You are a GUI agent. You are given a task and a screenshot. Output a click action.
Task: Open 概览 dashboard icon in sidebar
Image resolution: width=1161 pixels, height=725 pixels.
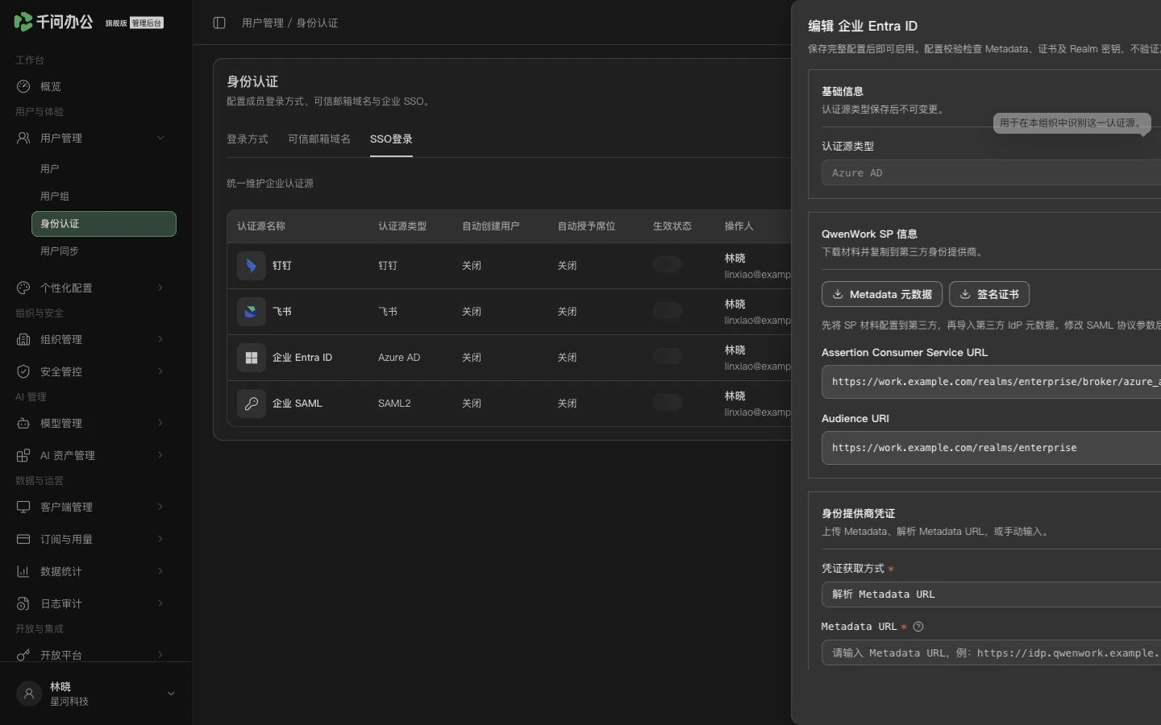coord(23,86)
